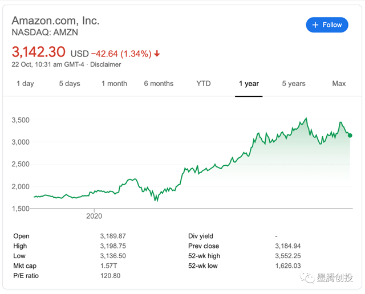Screen dimensions: 365x294
Task: Click the plus icon in Follow
Action: pos(315,24)
